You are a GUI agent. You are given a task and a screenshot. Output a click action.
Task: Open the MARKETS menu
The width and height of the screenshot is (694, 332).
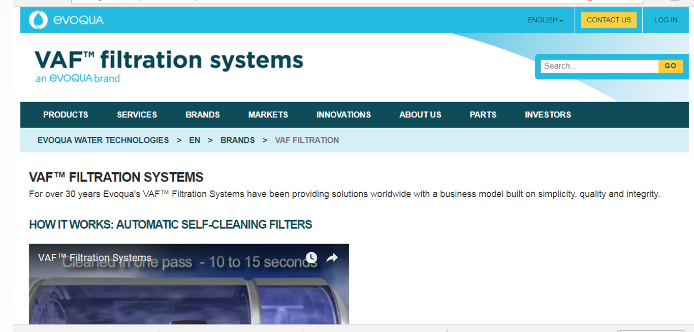pyautogui.click(x=268, y=115)
